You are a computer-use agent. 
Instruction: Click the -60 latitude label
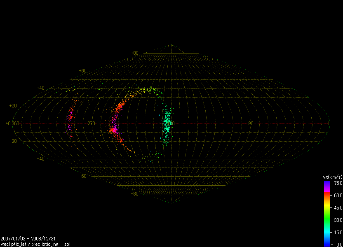(x=82, y=176)
